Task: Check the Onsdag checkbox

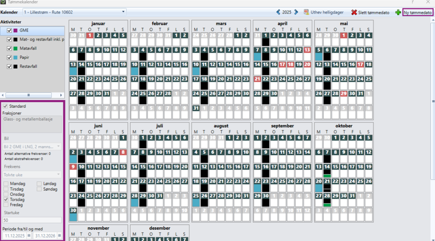Action: coord(6,194)
